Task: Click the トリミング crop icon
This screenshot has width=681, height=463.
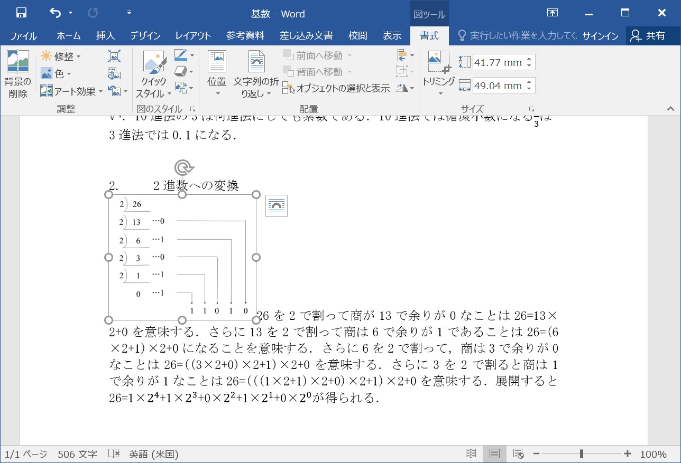Action: [x=438, y=62]
